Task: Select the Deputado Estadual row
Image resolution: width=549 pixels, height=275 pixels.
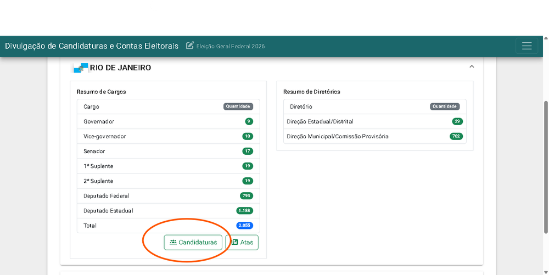Action: 169,211
